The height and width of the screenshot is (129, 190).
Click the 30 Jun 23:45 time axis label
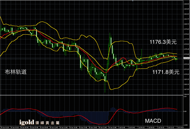click(x=113, y=128)
